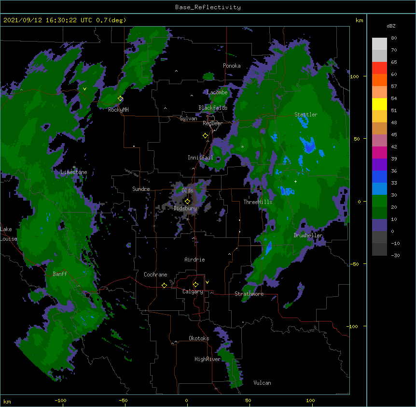
Task: Click the violet legend swatch at 39
Action: coord(379,164)
